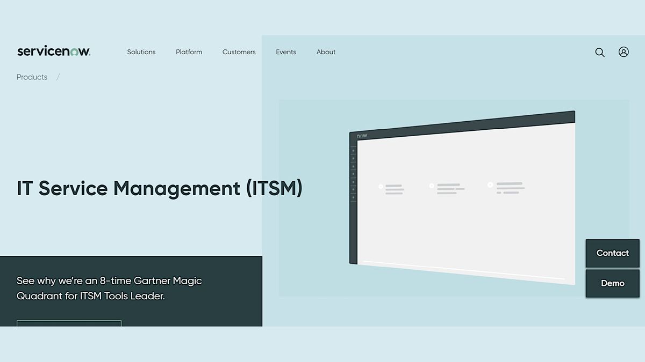Open the Solutions menu
The image size is (645, 362).
[141, 52]
